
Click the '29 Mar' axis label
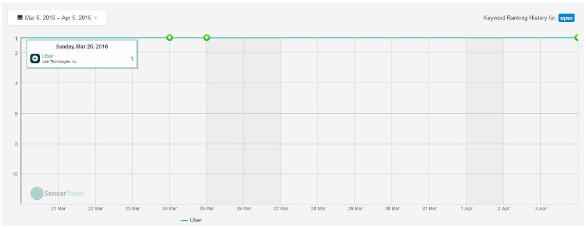point(355,209)
